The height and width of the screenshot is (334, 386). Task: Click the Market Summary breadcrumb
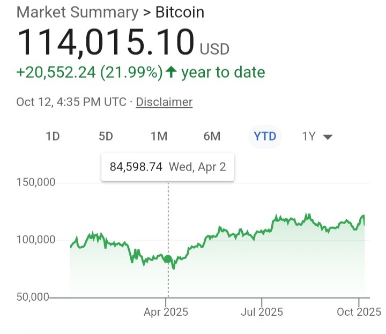(x=77, y=12)
